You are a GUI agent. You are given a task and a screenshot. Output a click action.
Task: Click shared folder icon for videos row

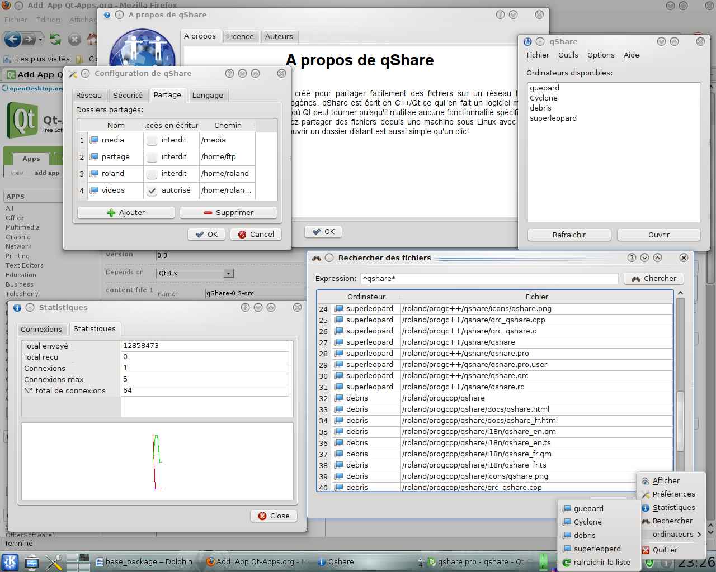(95, 190)
